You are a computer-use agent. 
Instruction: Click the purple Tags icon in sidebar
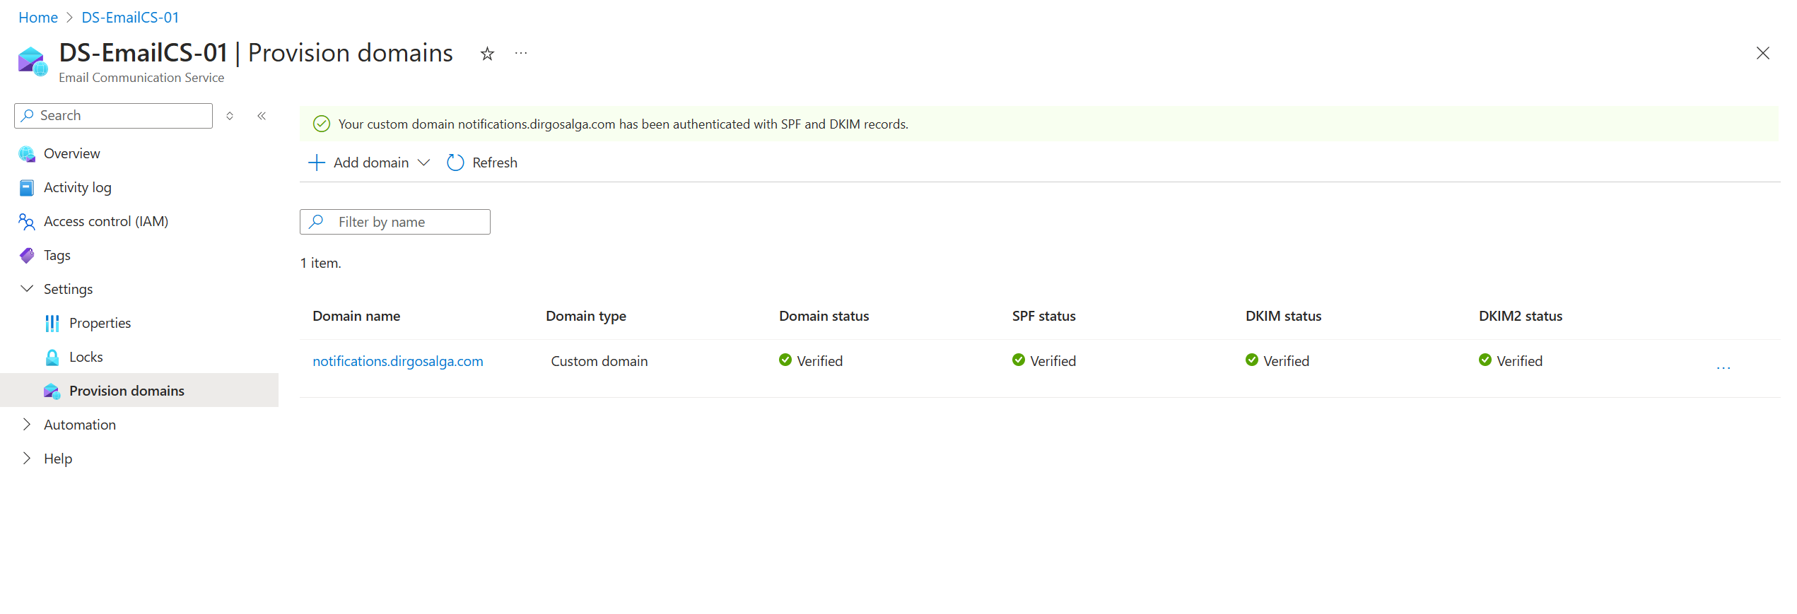point(27,256)
